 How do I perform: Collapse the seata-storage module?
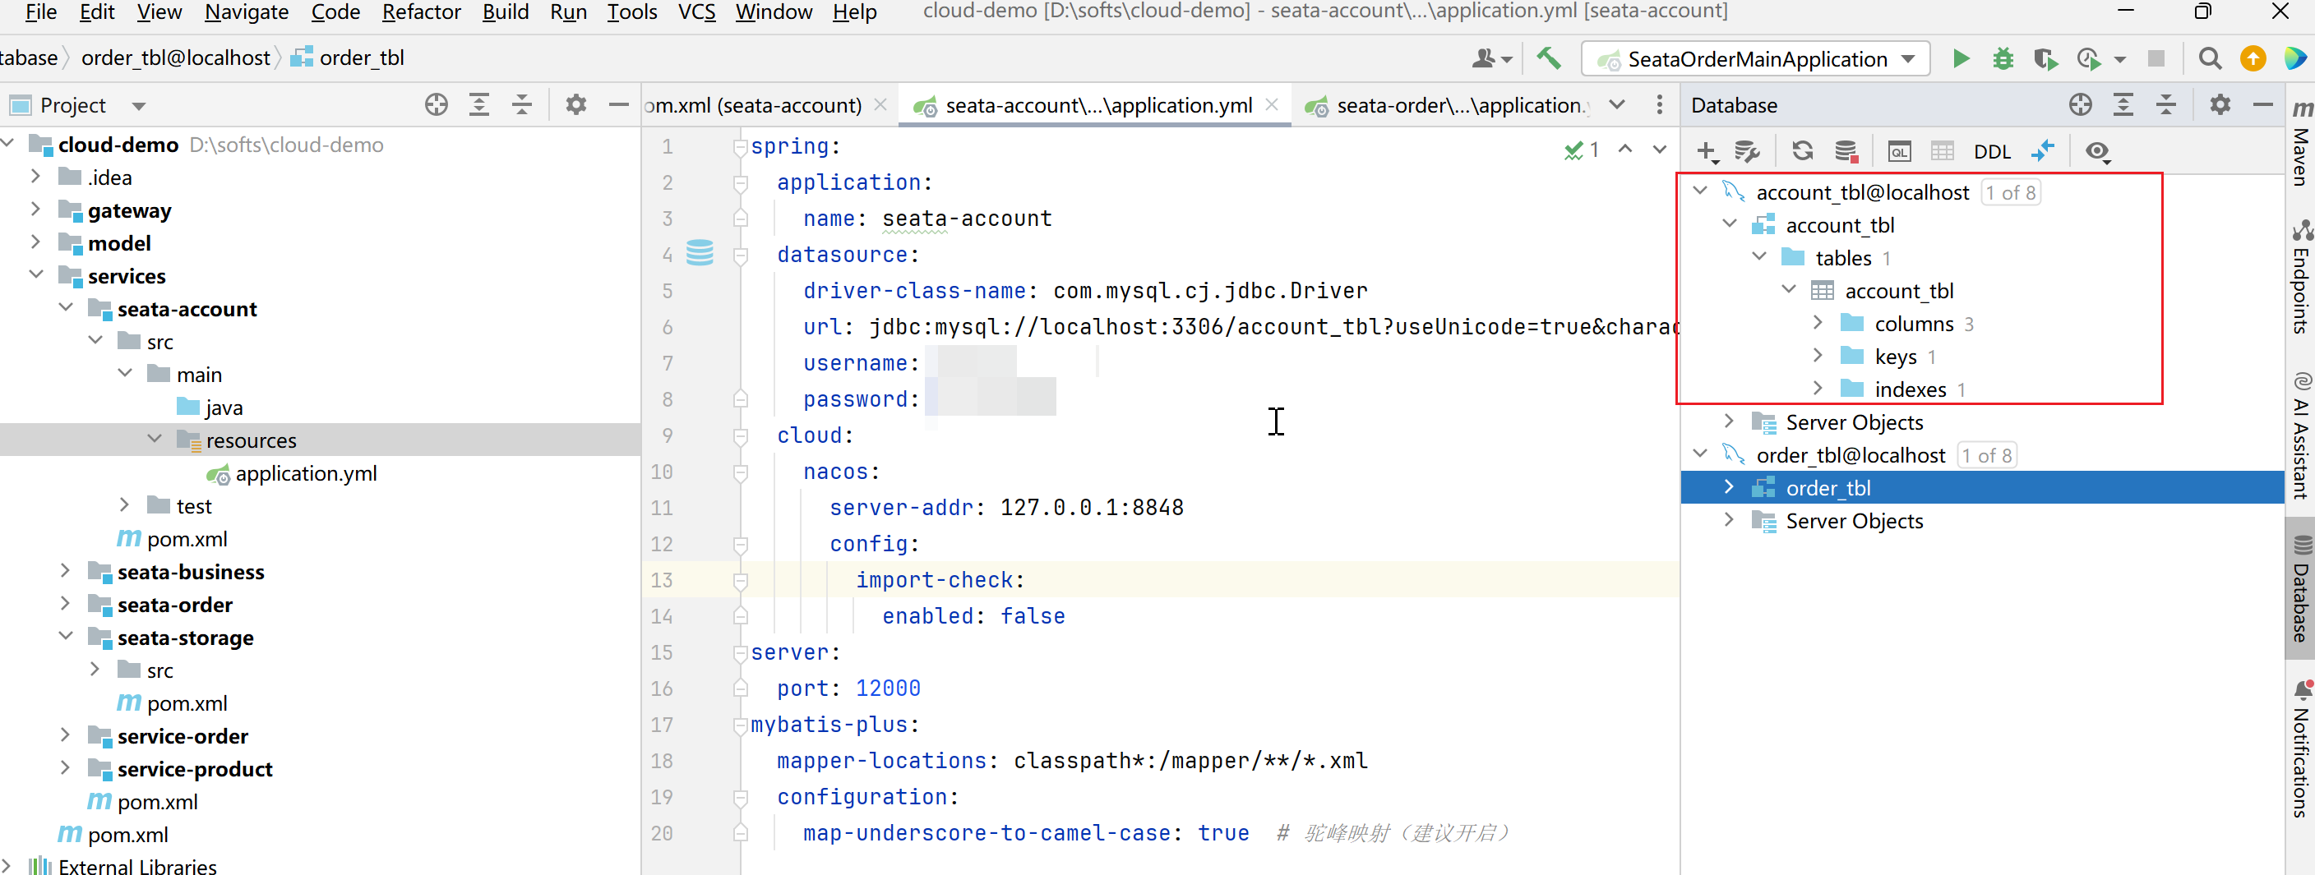65,637
